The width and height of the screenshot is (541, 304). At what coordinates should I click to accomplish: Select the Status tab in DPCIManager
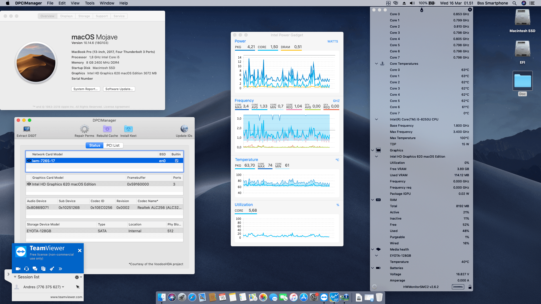pos(95,145)
